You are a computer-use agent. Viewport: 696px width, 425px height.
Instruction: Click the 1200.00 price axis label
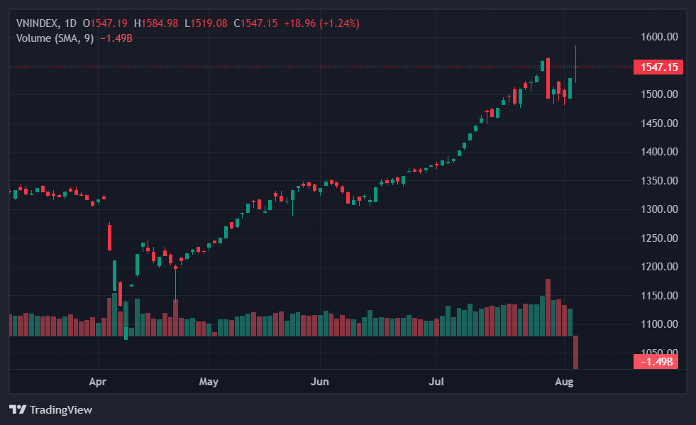click(x=659, y=267)
